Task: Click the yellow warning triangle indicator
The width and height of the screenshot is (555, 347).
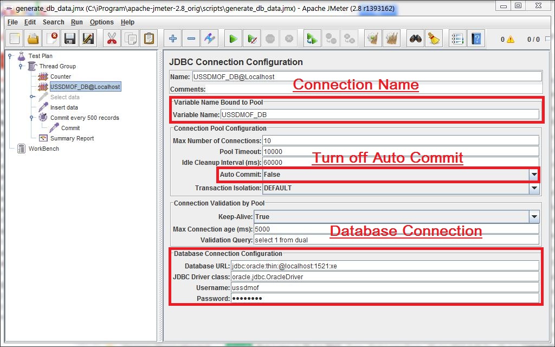Action: (510, 39)
